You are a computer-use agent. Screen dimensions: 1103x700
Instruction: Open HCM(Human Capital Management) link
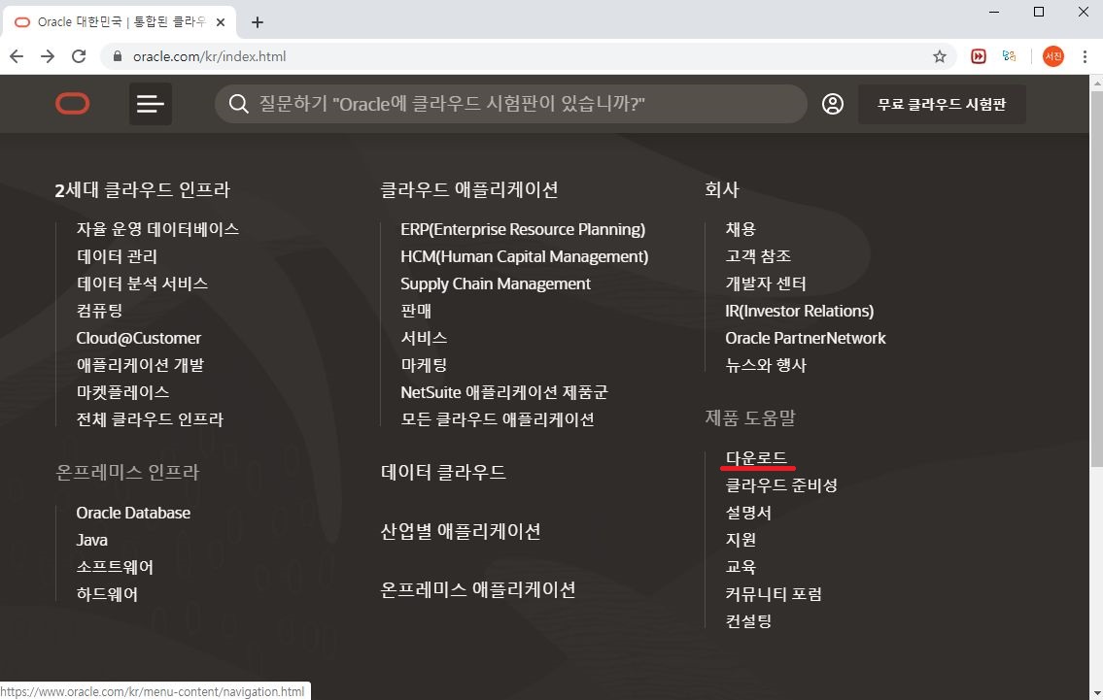pos(524,256)
